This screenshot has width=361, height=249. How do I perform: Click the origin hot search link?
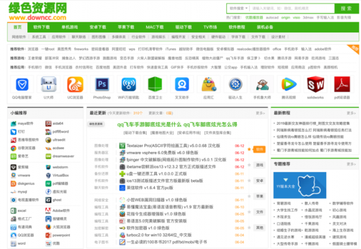click(x=285, y=17)
